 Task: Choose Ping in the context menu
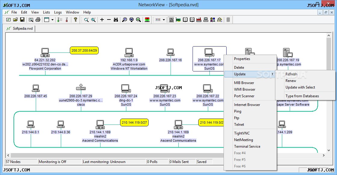[250, 111]
